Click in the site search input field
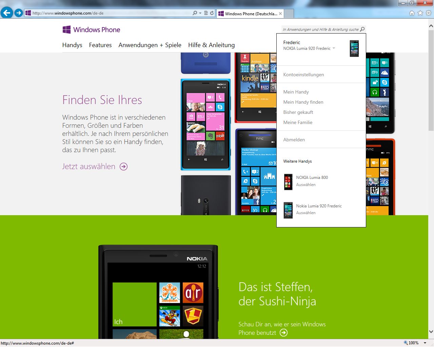 point(320,29)
